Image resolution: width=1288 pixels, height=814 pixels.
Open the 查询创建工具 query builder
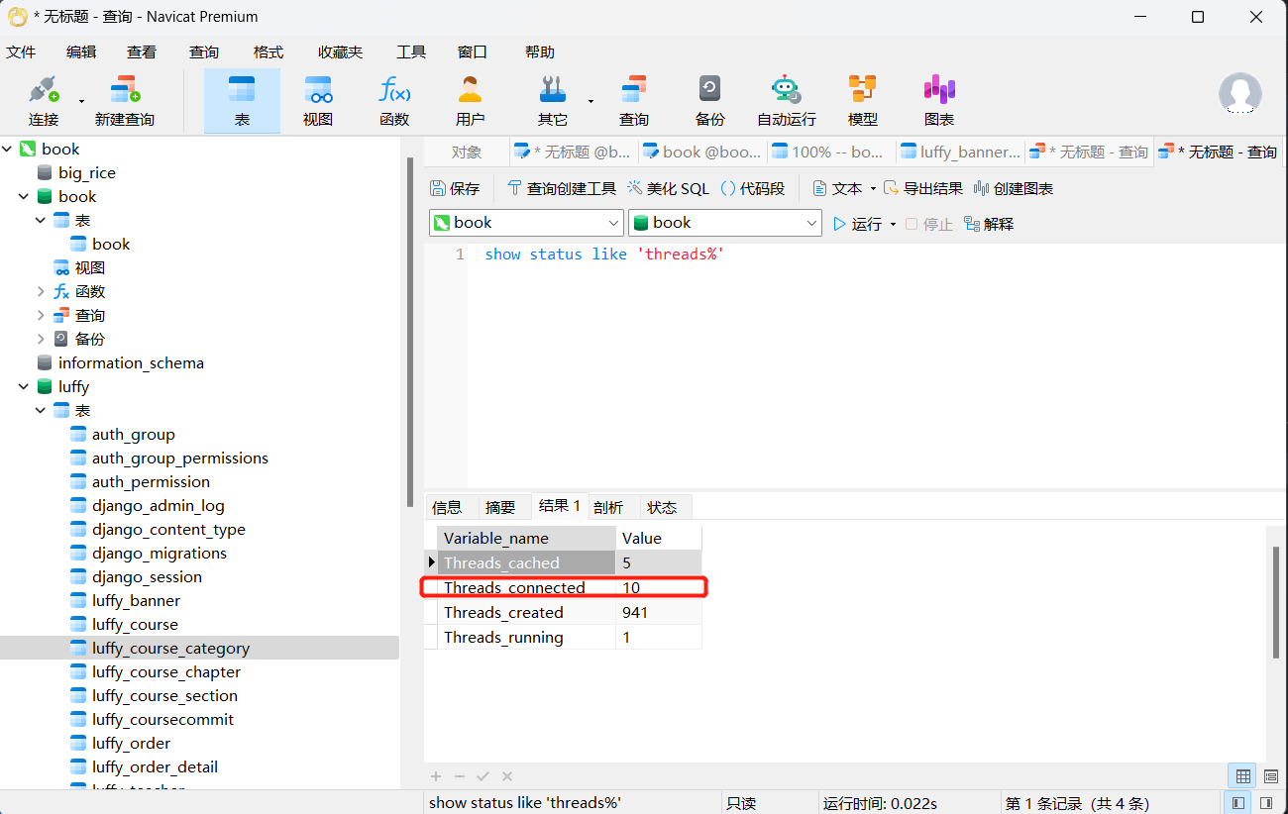coord(561,188)
